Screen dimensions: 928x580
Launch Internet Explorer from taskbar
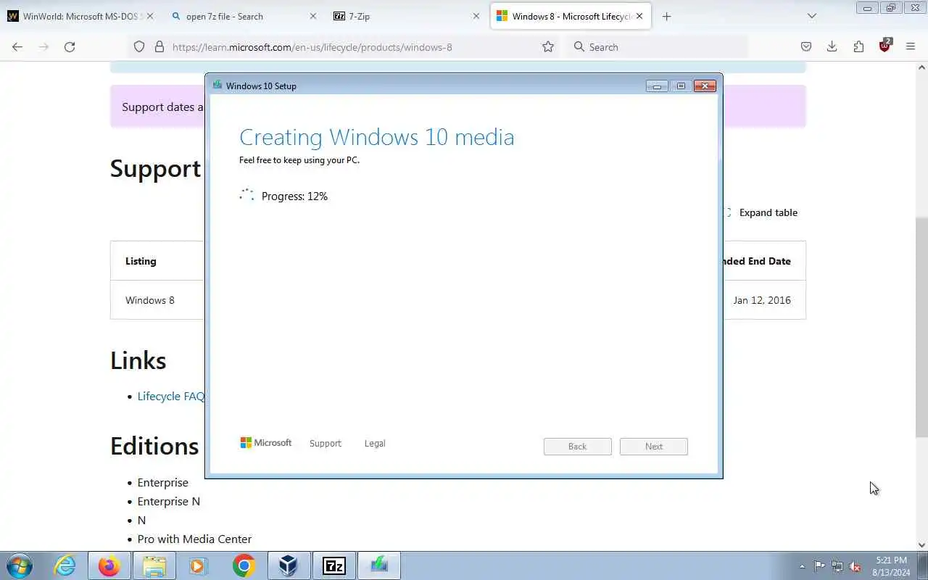tap(65, 565)
